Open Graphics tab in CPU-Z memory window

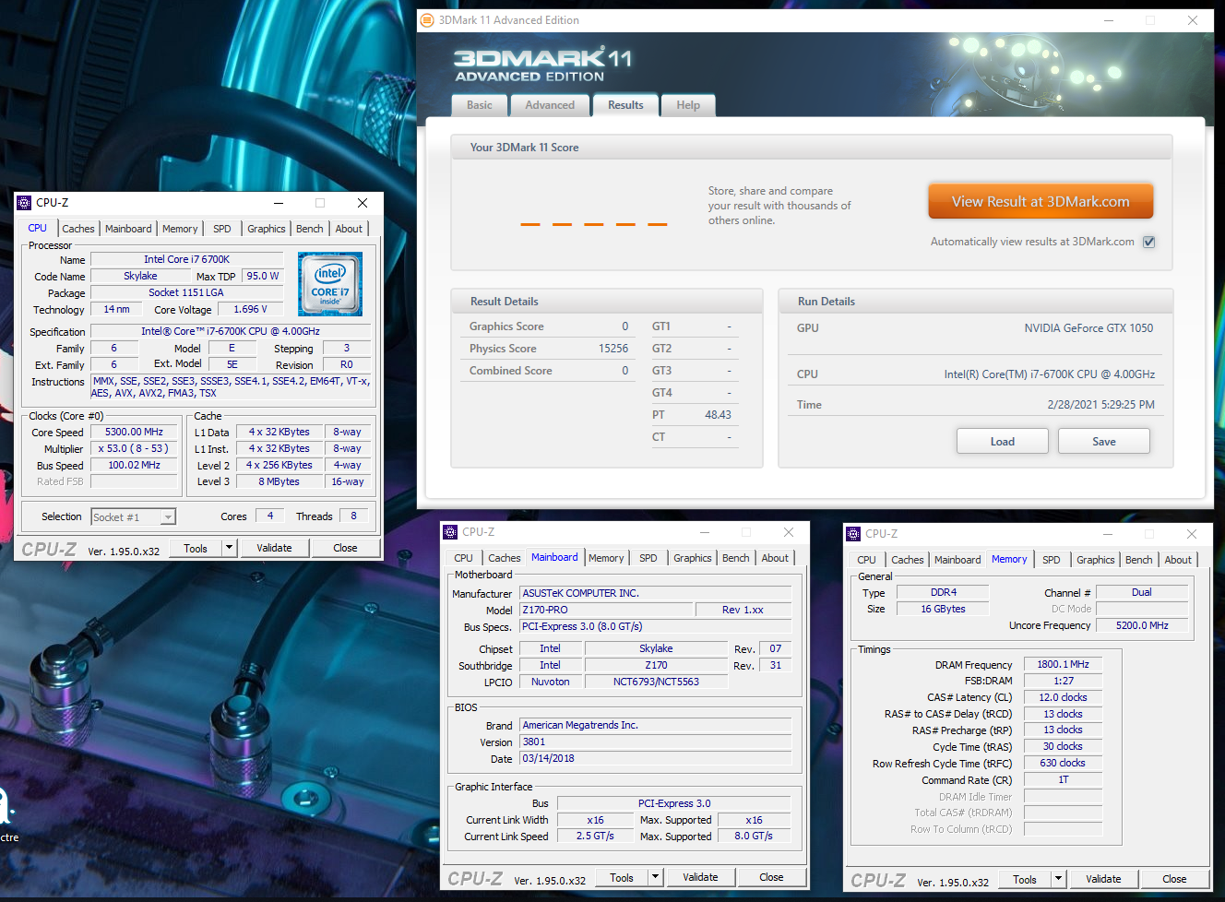1096,560
